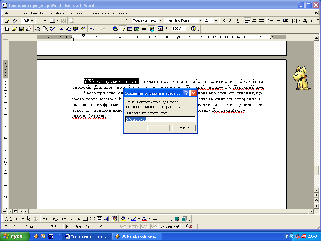Open Print Preview with the magnifier page icon
This screenshot has width=321, height=241.
point(45,29)
